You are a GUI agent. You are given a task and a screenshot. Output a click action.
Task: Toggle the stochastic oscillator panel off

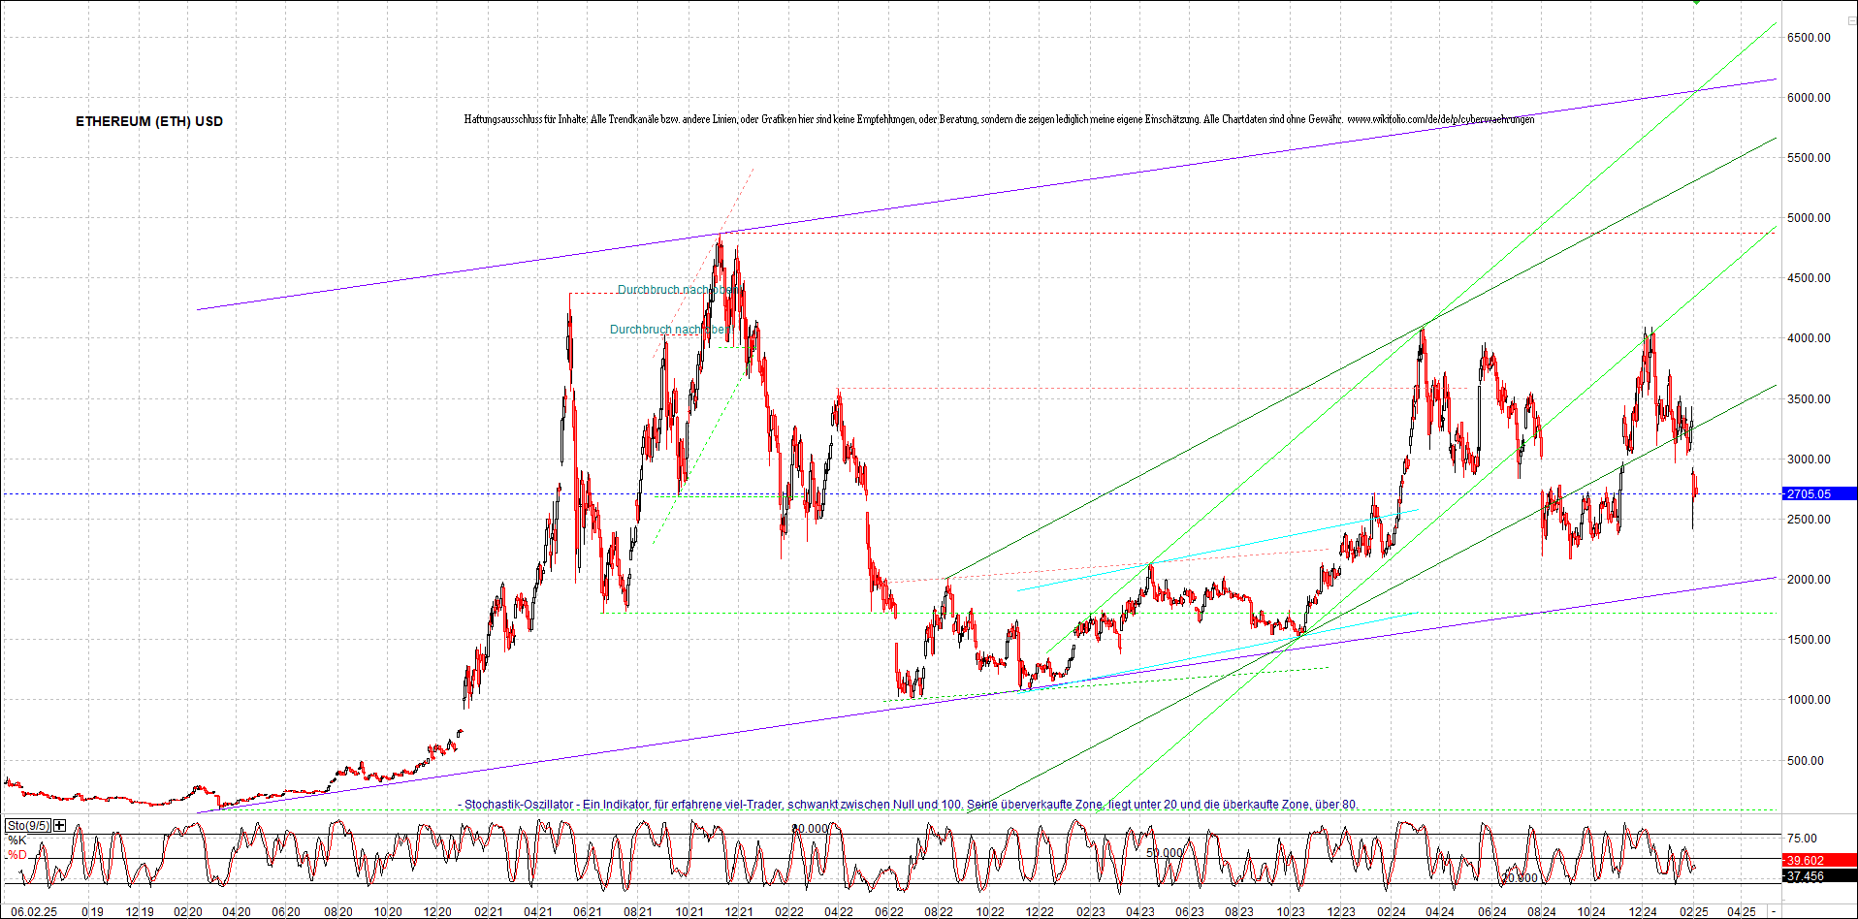pos(59,825)
